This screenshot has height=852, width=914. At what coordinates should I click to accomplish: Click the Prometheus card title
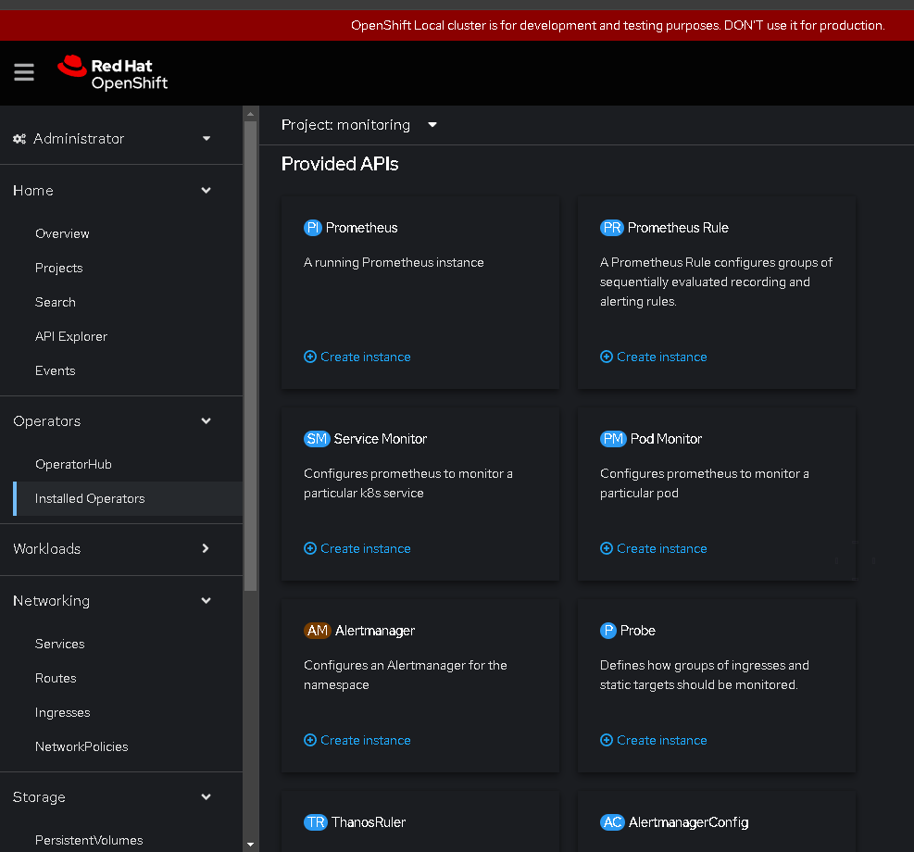(x=361, y=228)
